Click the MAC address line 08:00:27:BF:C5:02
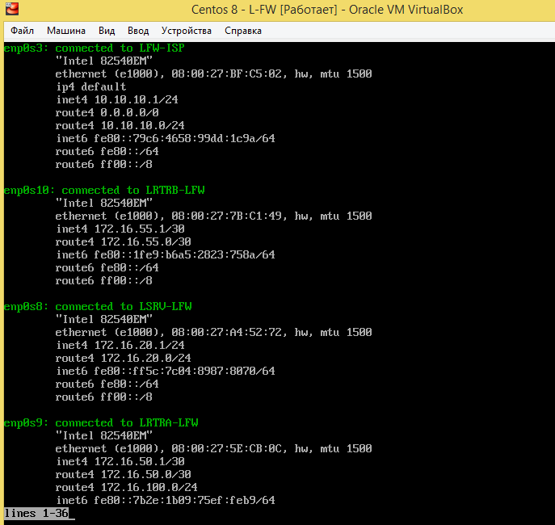This screenshot has width=555, height=525. [x=213, y=74]
